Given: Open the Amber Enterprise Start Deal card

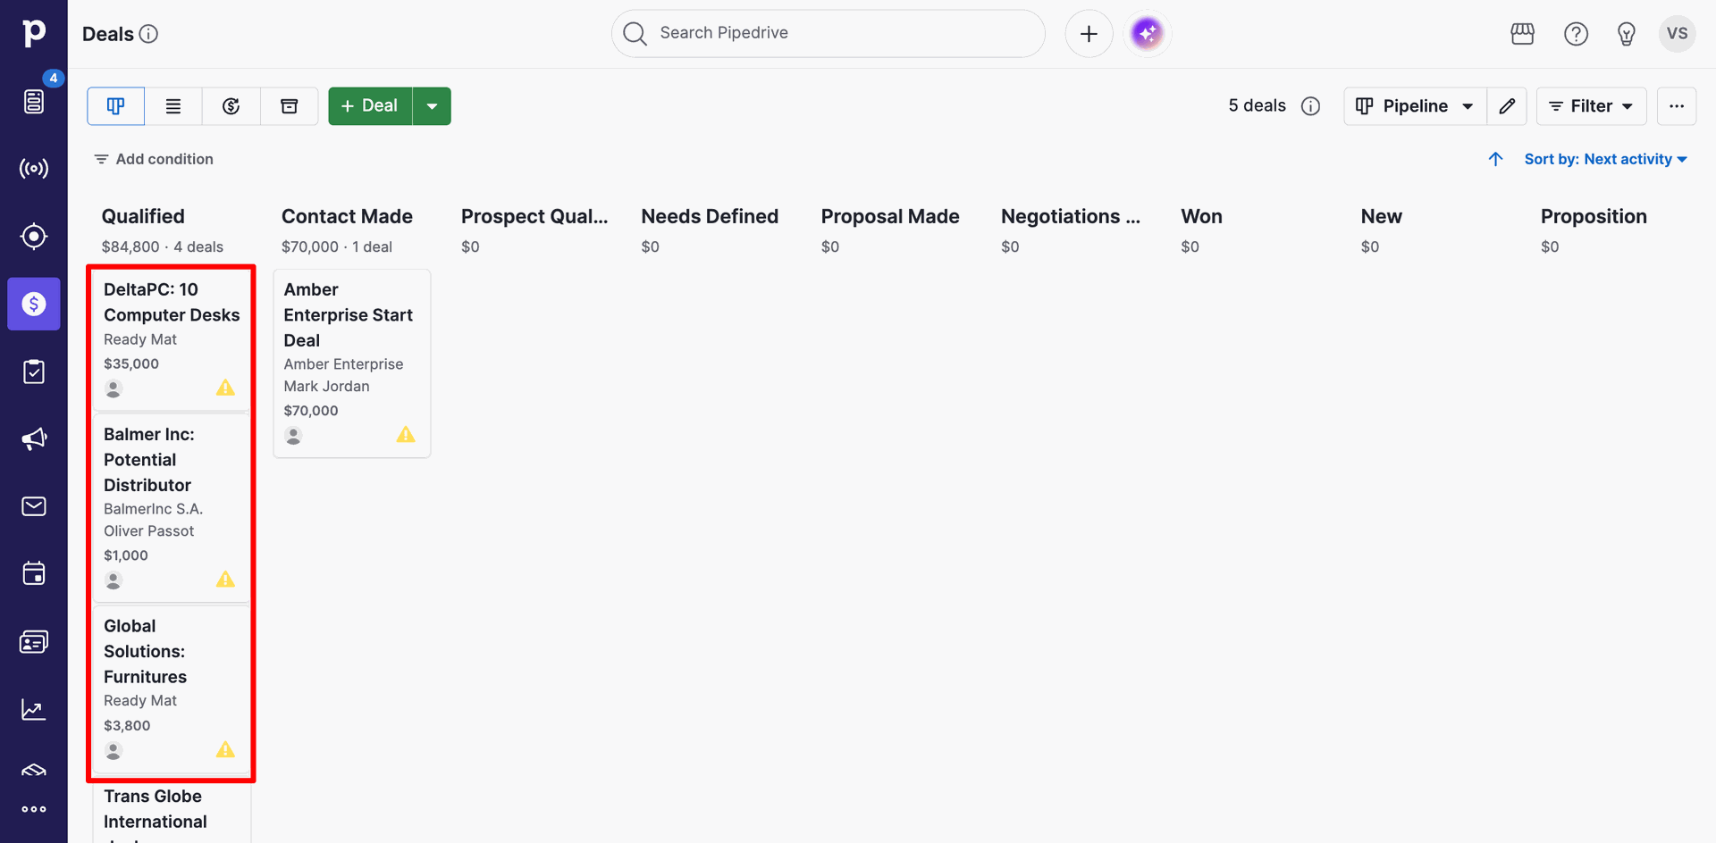Looking at the screenshot, I should pyautogui.click(x=352, y=363).
